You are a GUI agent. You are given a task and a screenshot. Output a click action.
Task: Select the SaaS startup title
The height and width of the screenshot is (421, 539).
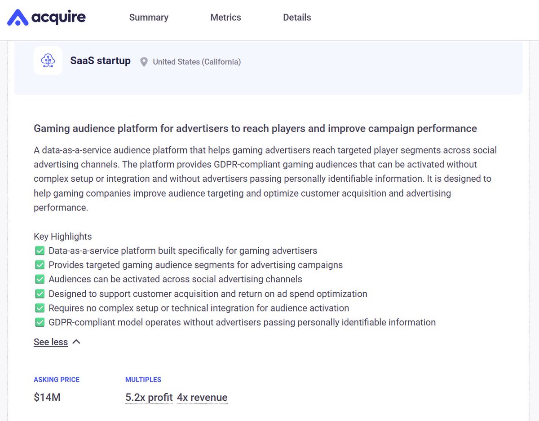coord(101,61)
